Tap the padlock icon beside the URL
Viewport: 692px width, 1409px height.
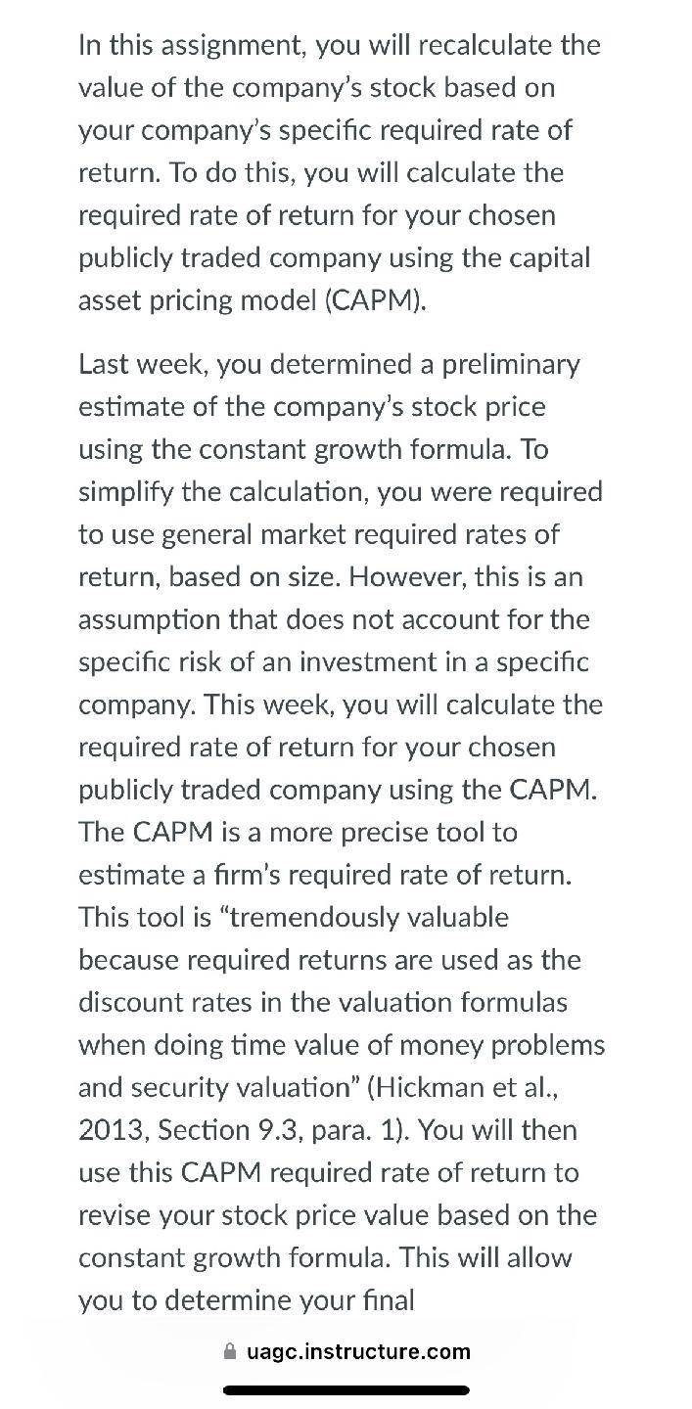click(230, 1352)
